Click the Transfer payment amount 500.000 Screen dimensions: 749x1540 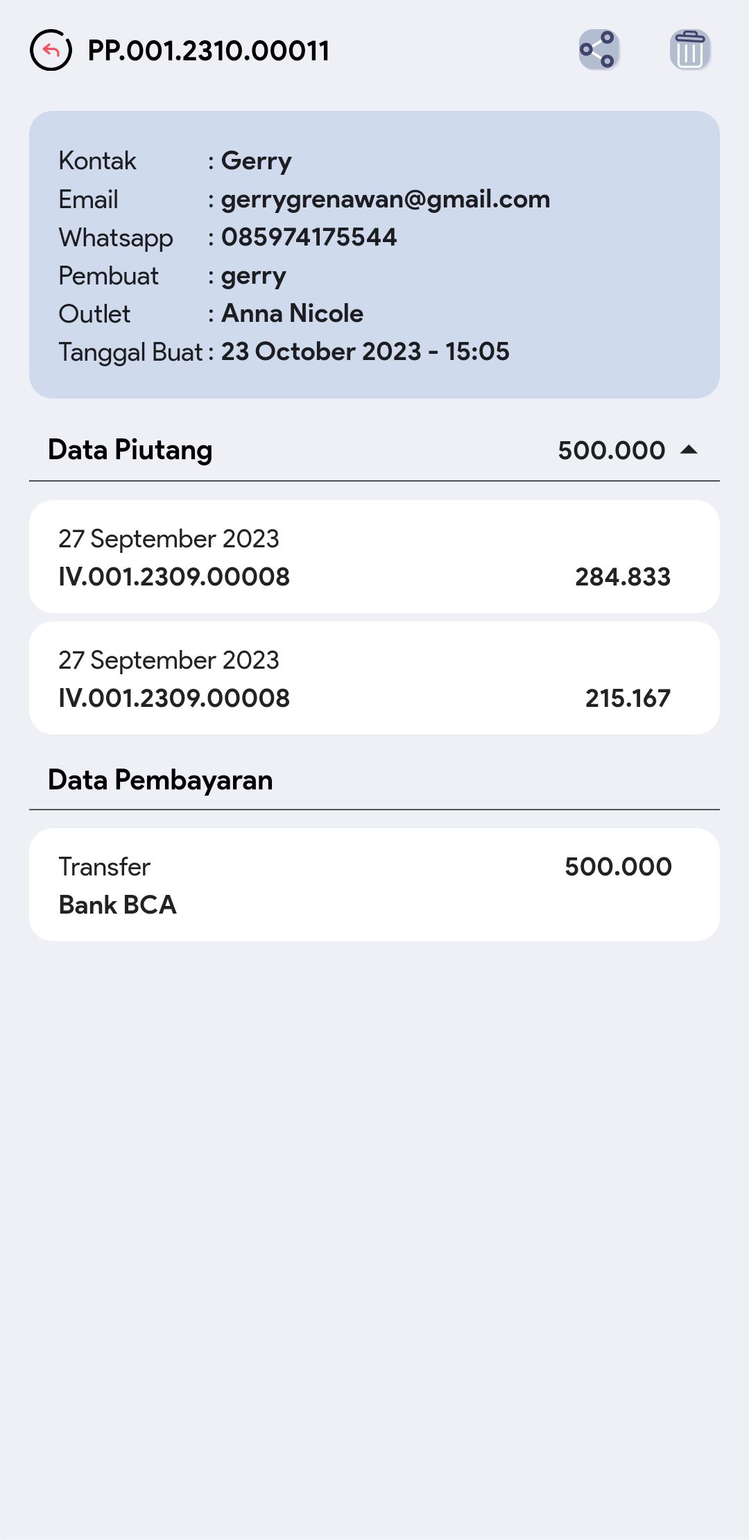617,867
